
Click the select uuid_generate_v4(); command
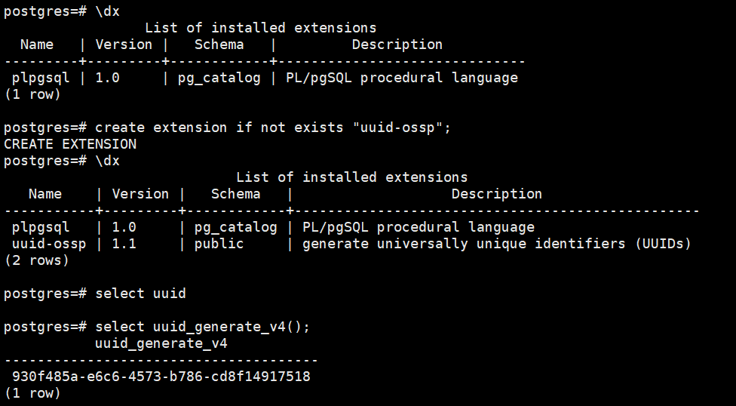(202, 327)
